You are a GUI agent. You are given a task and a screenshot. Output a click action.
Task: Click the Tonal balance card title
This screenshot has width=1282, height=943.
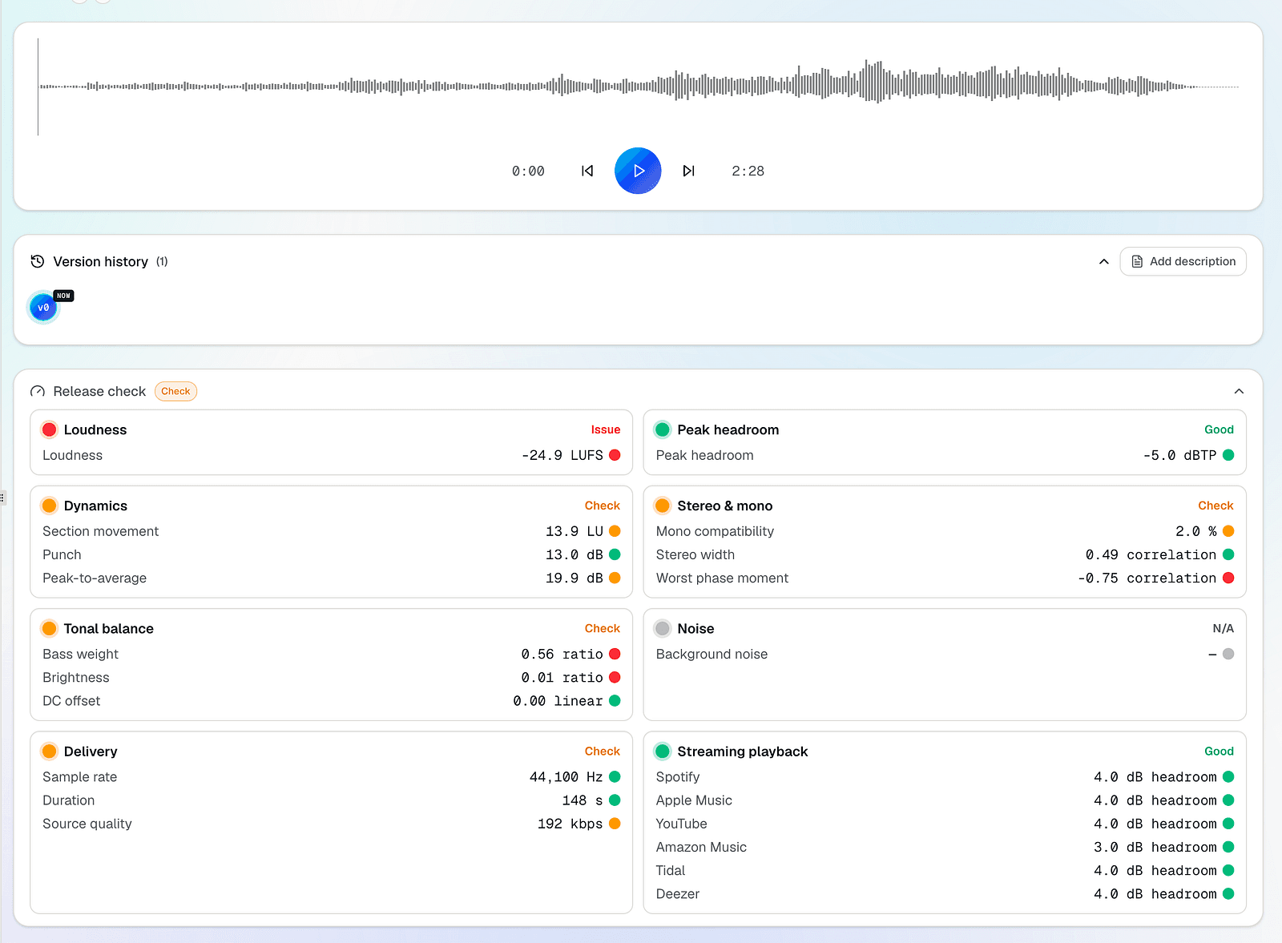click(x=109, y=628)
